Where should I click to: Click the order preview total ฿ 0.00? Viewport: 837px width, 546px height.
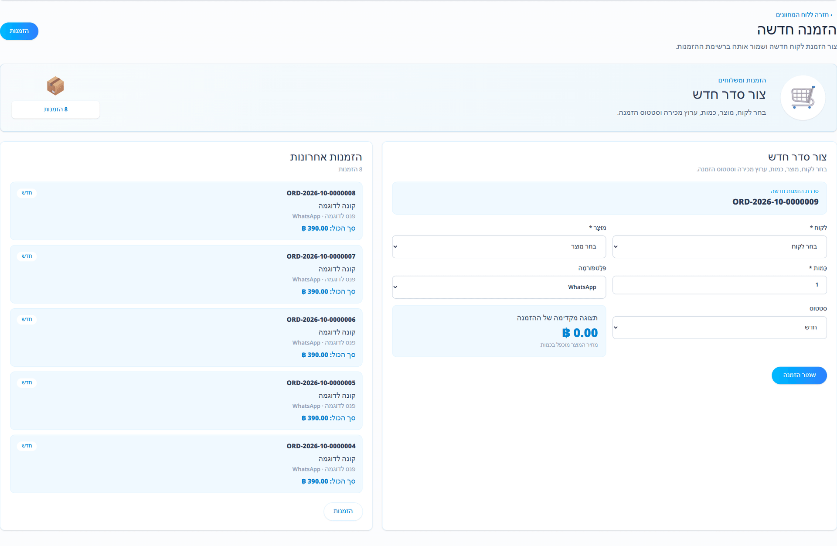point(580,333)
